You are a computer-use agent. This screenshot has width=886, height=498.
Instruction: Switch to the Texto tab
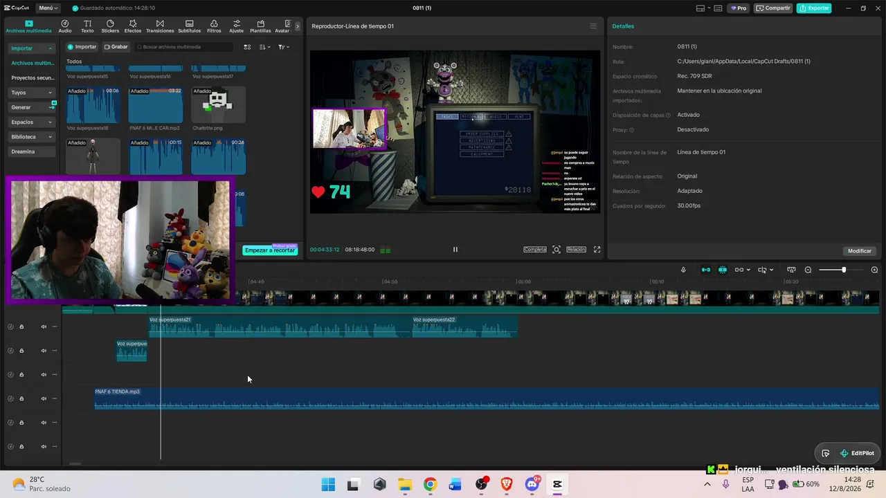(87, 26)
